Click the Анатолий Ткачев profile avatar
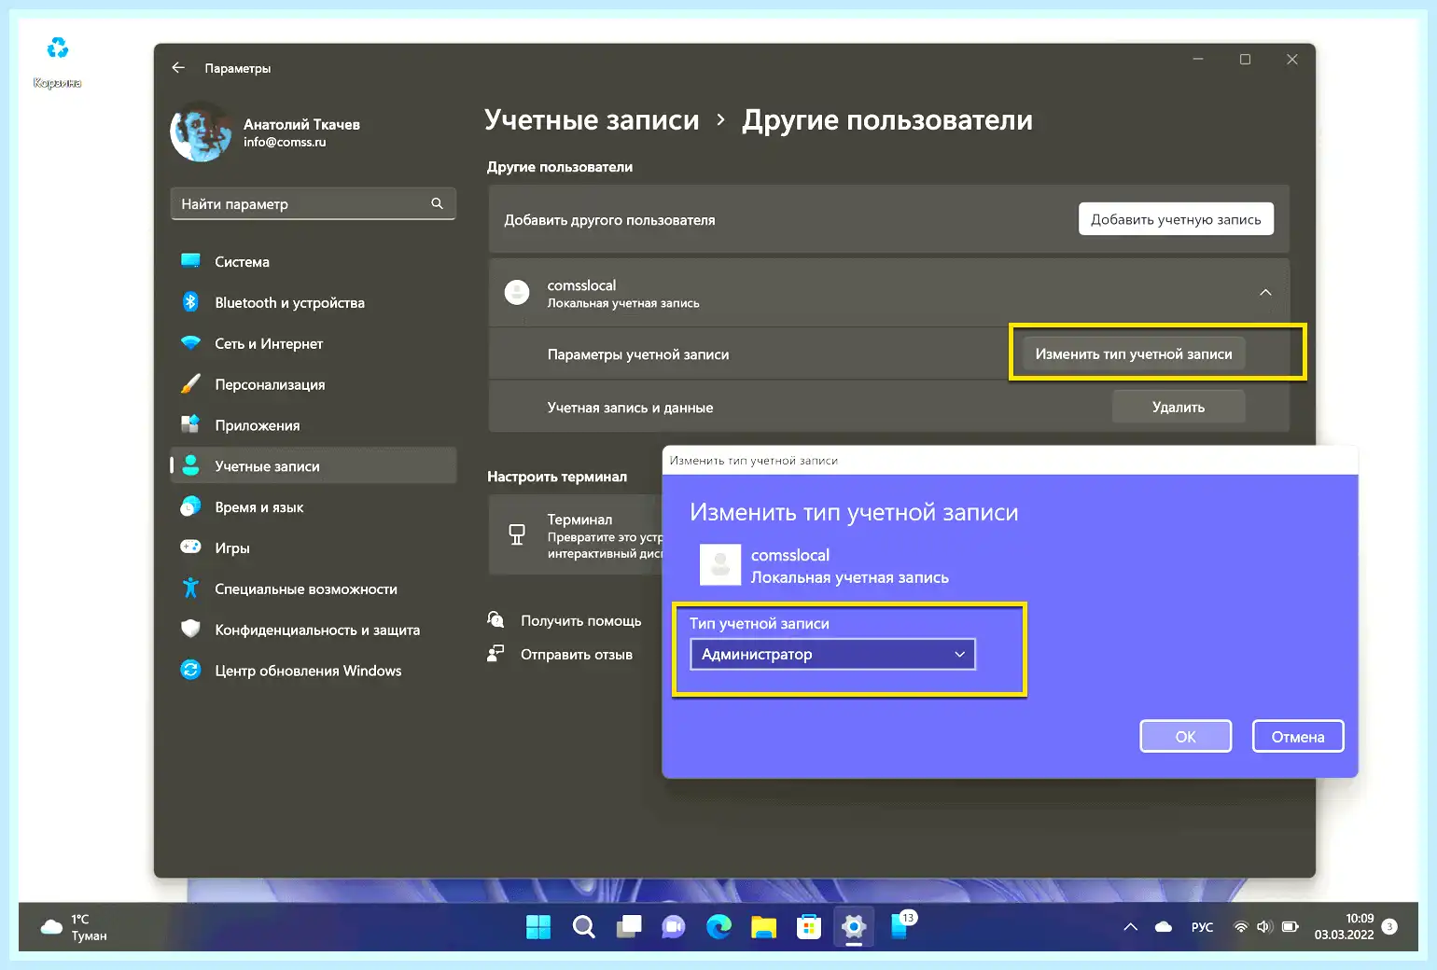Screen dimensions: 1437x970 pos(201,132)
